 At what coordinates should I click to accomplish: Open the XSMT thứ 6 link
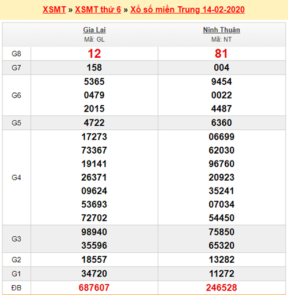[98, 10]
